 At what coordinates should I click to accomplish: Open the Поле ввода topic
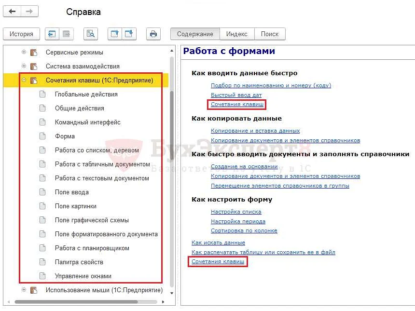click(x=72, y=192)
